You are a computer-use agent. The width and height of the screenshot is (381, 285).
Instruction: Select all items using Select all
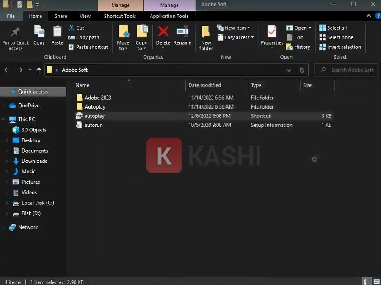point(336,27)
